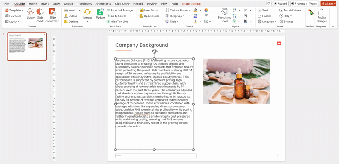Image resolution: width=339 pixels, height=164 pixels.
Task: Click the red UpSlide marker on slide
Action: (x=279, y=44)
